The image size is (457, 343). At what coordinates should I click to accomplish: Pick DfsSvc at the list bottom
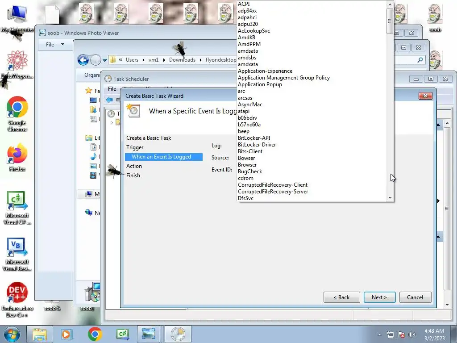(x=245, y=198)
